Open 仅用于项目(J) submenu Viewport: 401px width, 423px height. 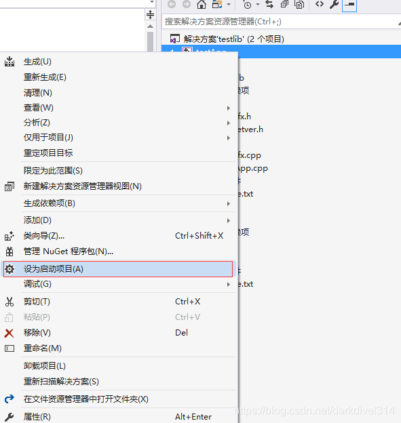pyautogui.click(x=119, y=138)
